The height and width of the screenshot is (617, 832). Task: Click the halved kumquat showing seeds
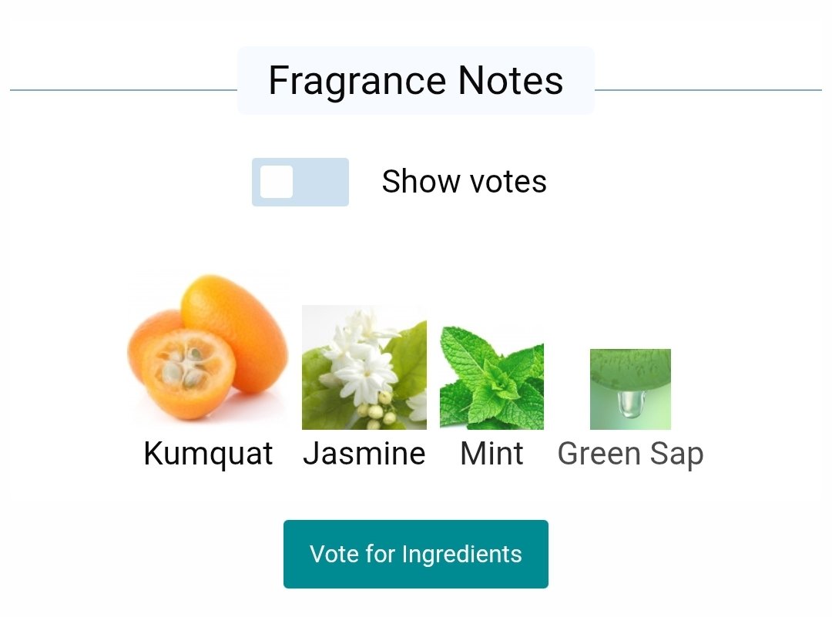[x=186, y=374]
